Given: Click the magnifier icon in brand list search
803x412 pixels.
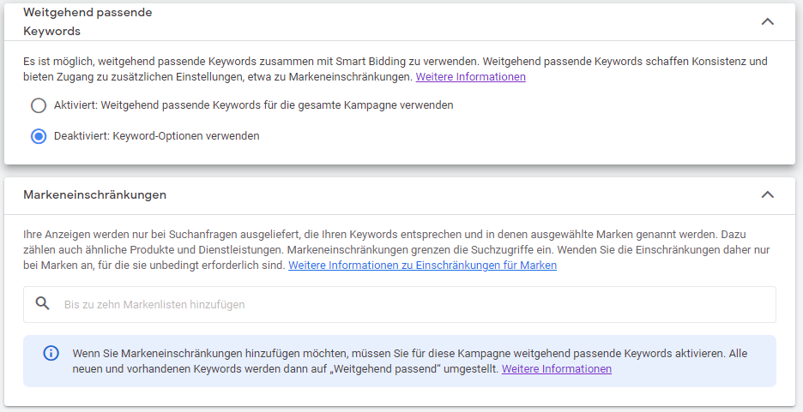Looking at the screenshot, I should tap(43, 303).
